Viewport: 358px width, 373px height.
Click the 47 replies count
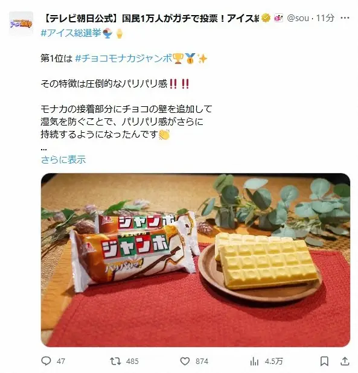[x=61, y=362]
